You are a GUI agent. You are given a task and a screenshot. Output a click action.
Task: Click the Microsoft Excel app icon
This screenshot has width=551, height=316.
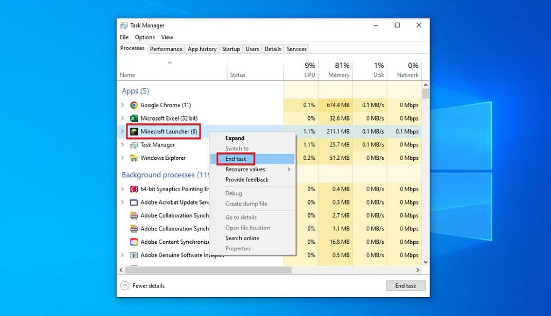(133, 118)
